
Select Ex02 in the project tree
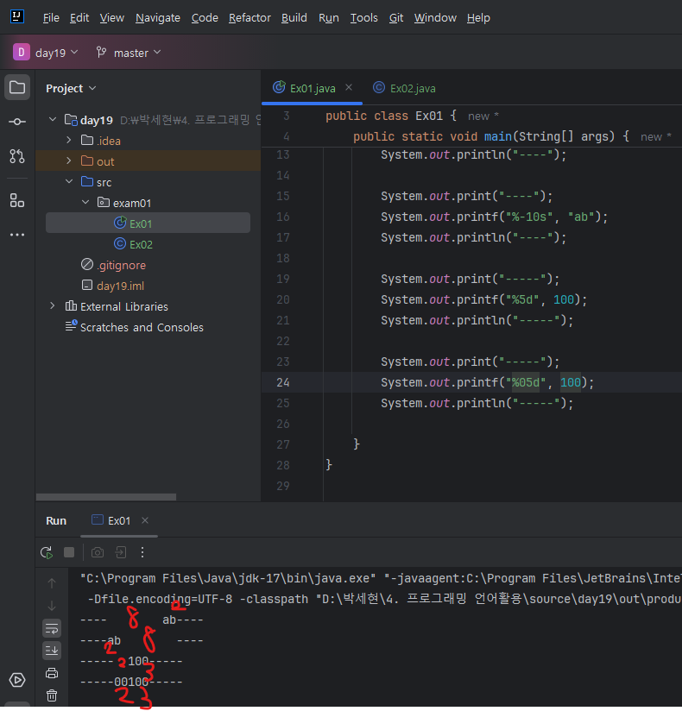tap(141, 244)
